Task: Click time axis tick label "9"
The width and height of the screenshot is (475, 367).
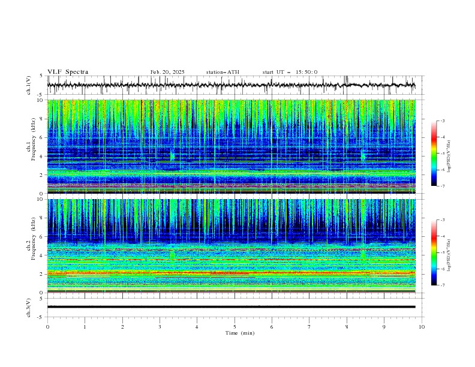Action: point(384,327)
